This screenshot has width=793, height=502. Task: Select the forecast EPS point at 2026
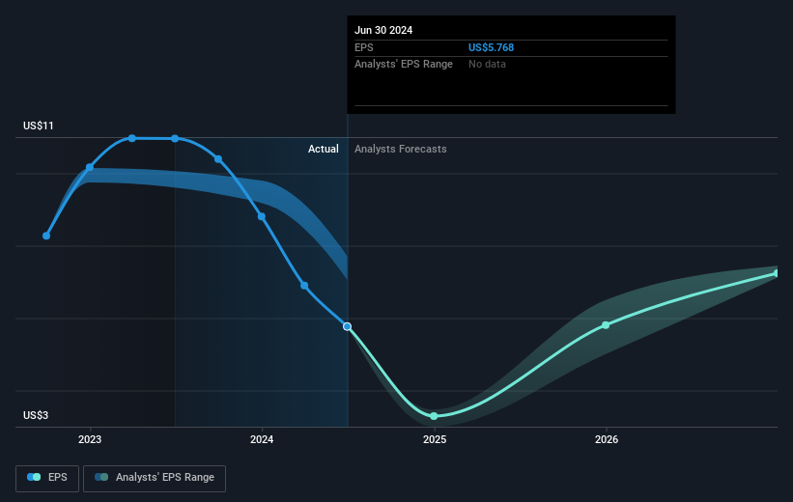[x=606, y=325]
